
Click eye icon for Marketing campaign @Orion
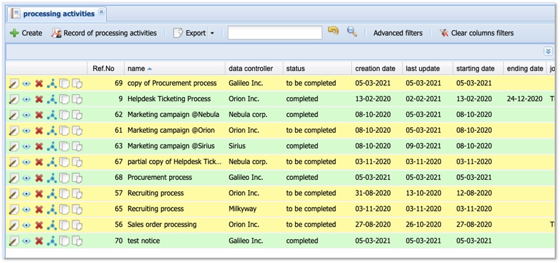[x=26, y=131]
